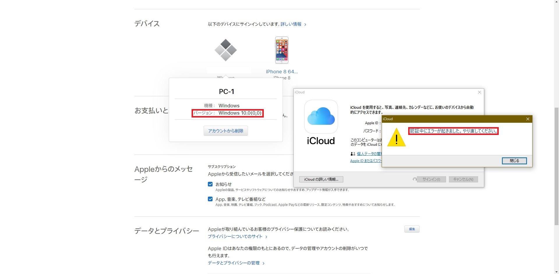Click the page scrollbar's down arrow
This screenshot has height=274, width=559.
(556, 272)
